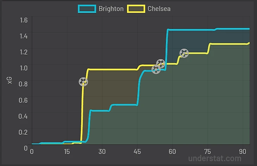
Task: Select the goal marker on Chelsea's line near minute 55
Action: pos(161,64)
